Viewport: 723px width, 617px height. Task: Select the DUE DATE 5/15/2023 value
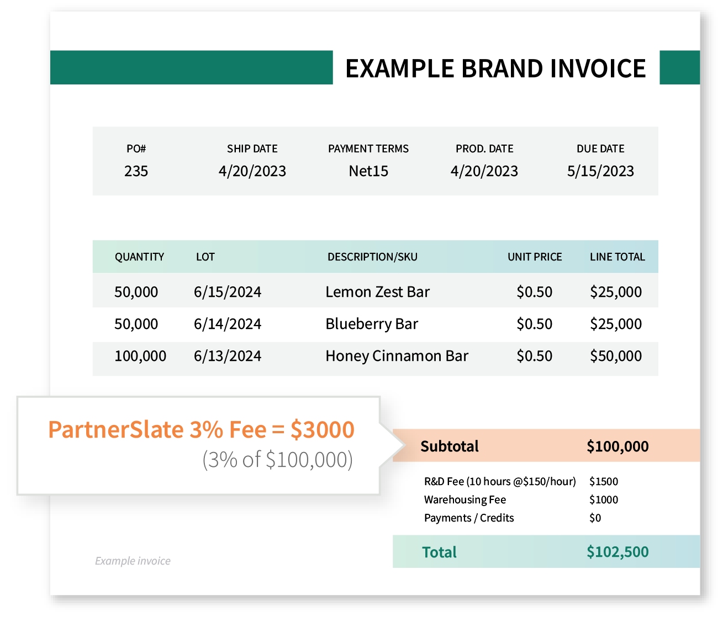coord(601,171)
